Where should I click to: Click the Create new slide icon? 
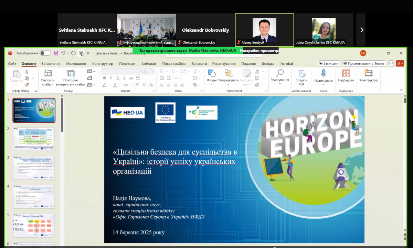[x=47, y=73]
